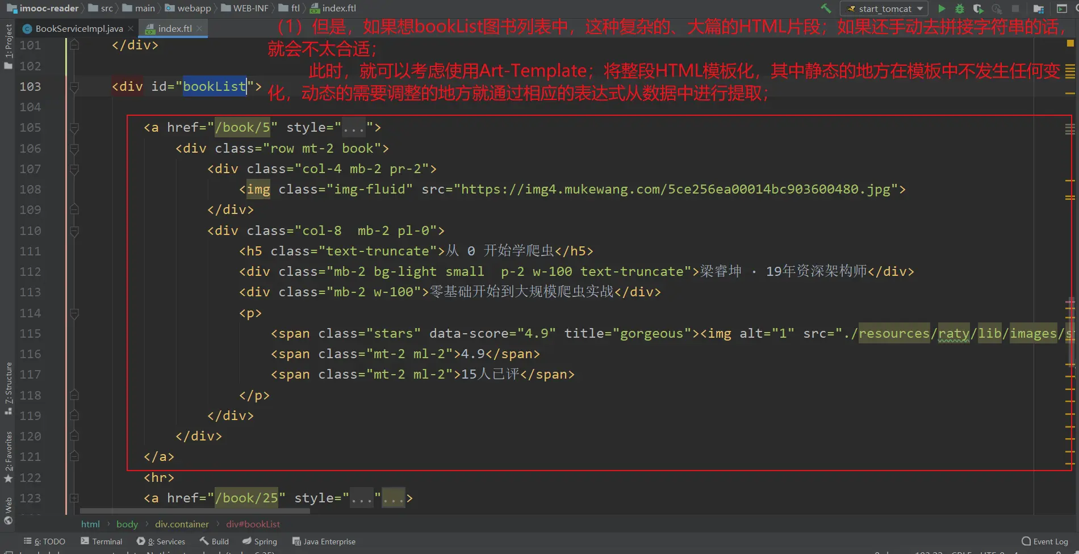Collapse the fold end marker on line 101
This screenshot has width=1079, height=554.
coord(74,45)
